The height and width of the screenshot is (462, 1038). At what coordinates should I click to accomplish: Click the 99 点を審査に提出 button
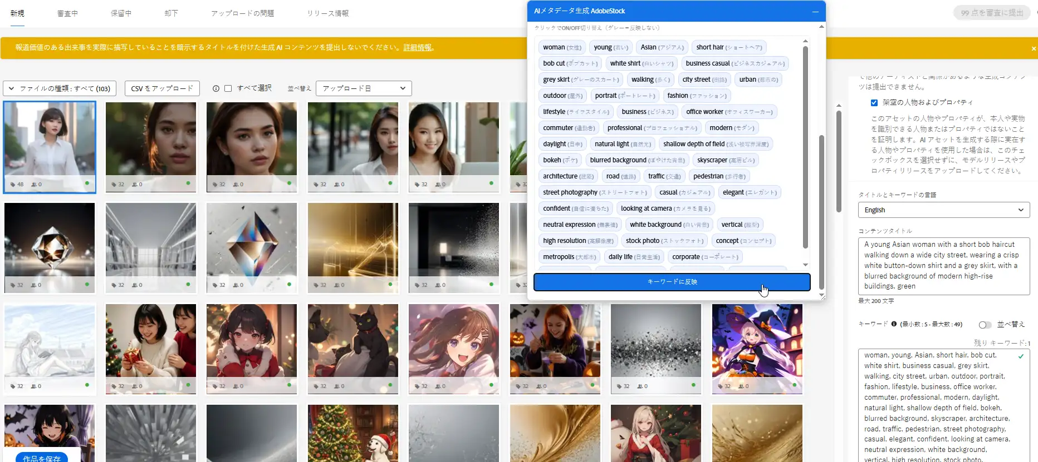(992, 13)
